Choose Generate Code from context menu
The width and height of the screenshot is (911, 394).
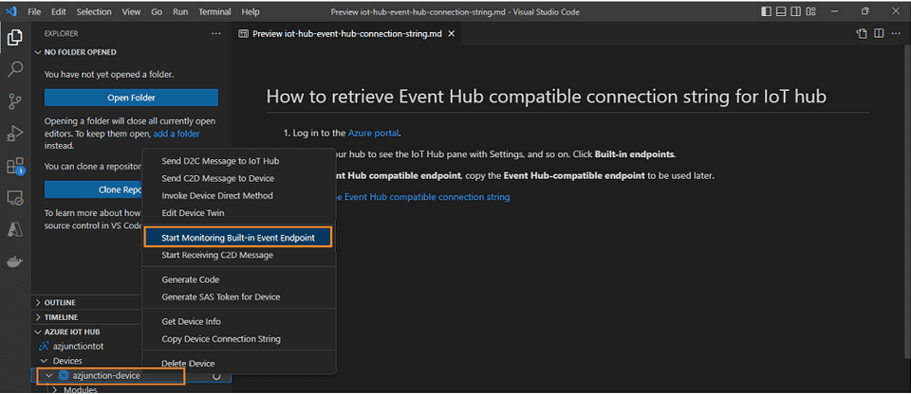[239, 279]
